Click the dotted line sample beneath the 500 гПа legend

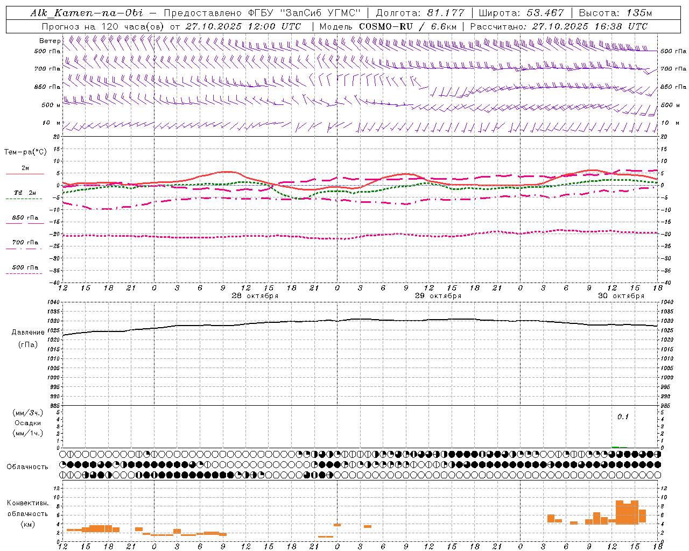[x=24, y=274]
